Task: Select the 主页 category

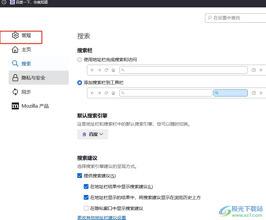Action: click(x=39, y=50)
